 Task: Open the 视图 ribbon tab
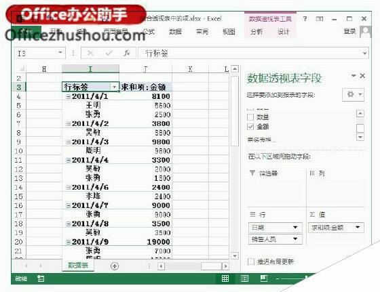point(229,32)
